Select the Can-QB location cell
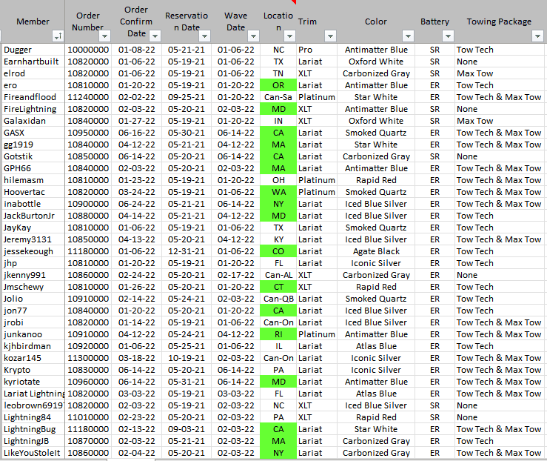 pos(278,299)
